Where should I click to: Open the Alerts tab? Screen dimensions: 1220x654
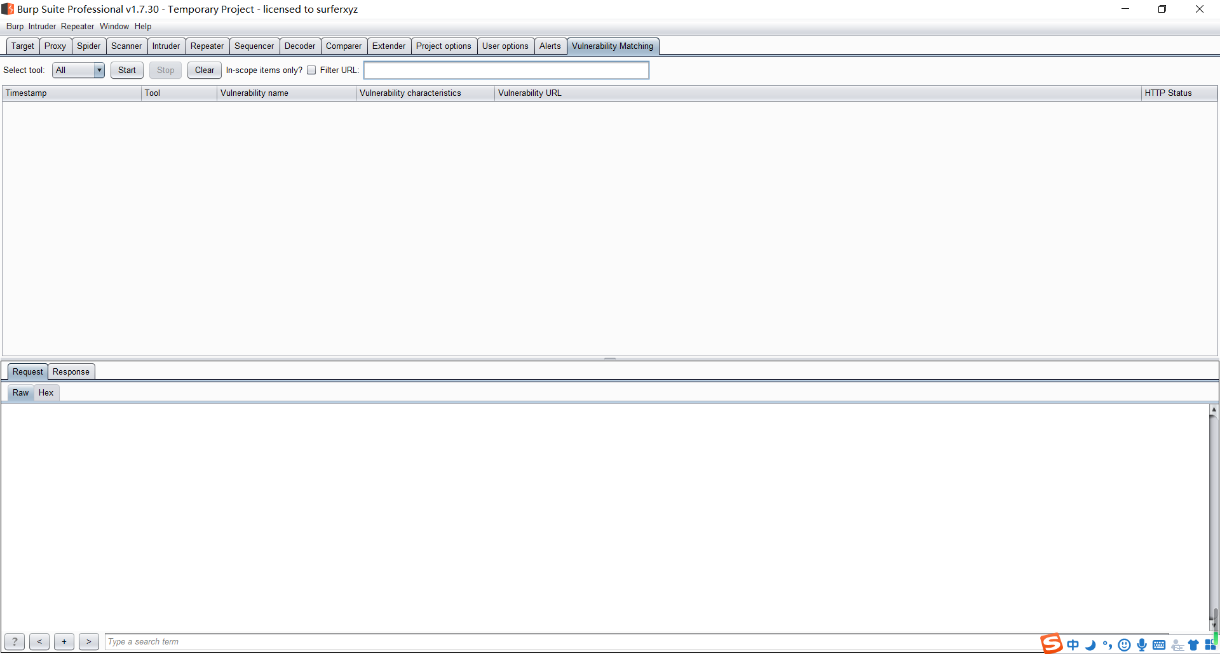click(x=550, y=46)
